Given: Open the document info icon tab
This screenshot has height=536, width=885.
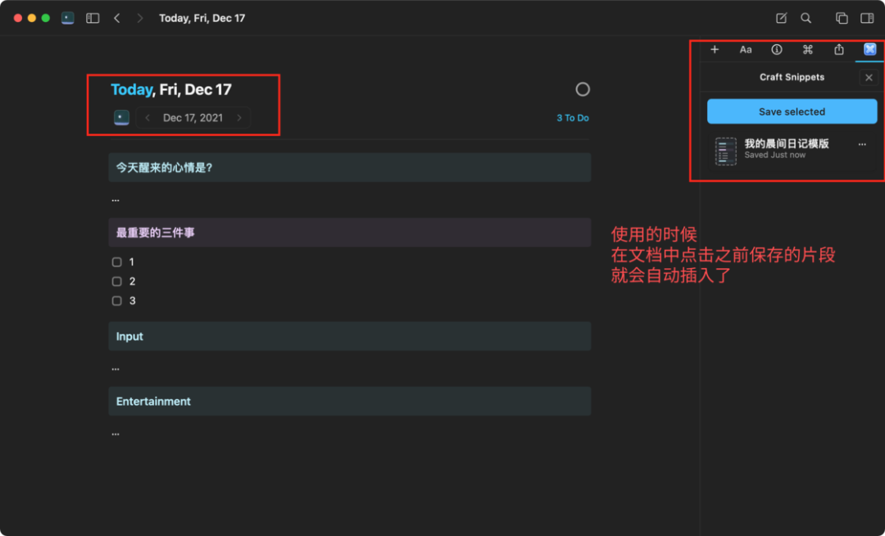Looking at the screenshot, I should pyautogui.click(x=777, y=50).
